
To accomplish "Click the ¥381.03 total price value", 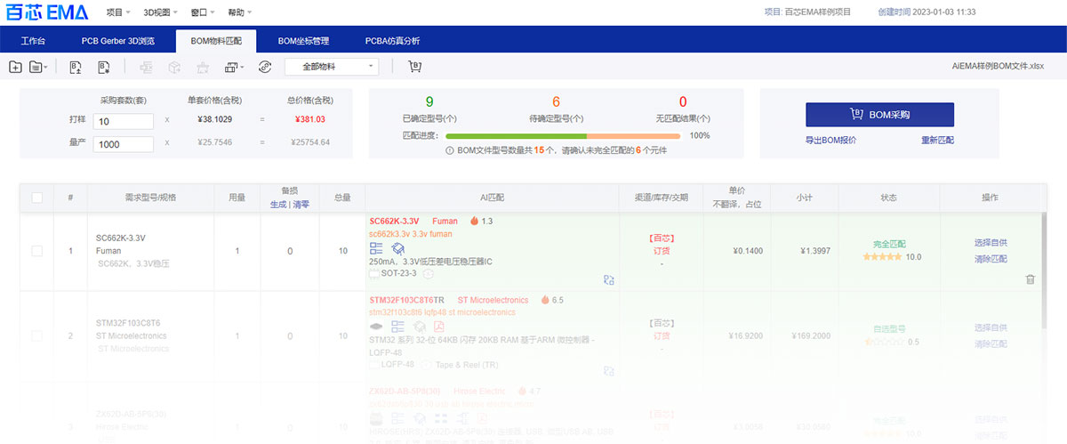I will [308, 119].
